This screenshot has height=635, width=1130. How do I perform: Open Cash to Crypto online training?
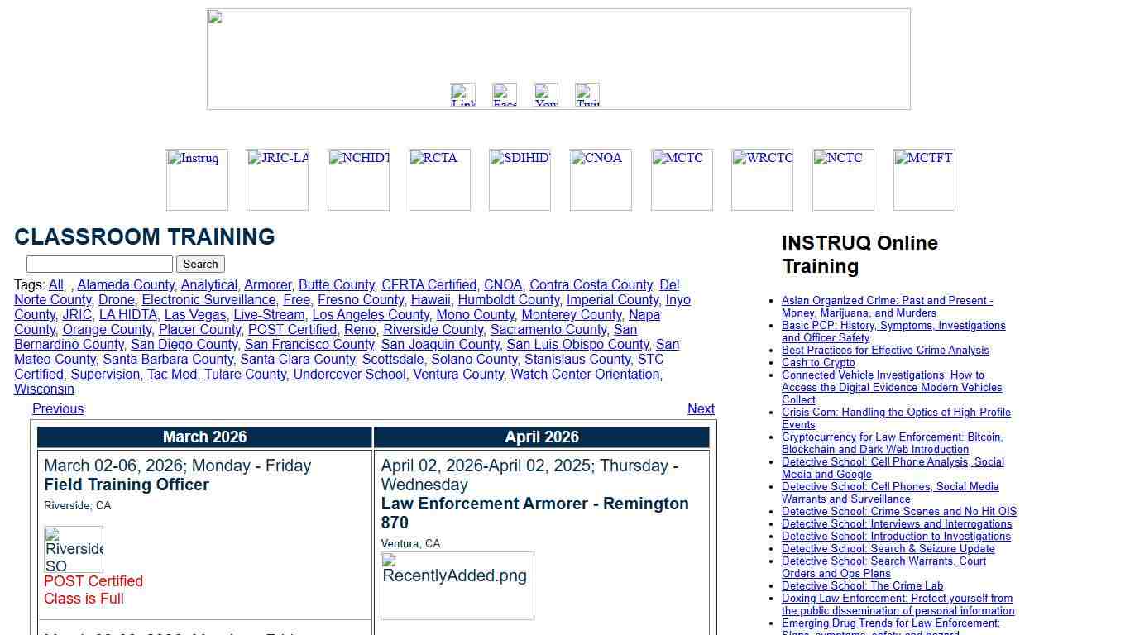818,363
